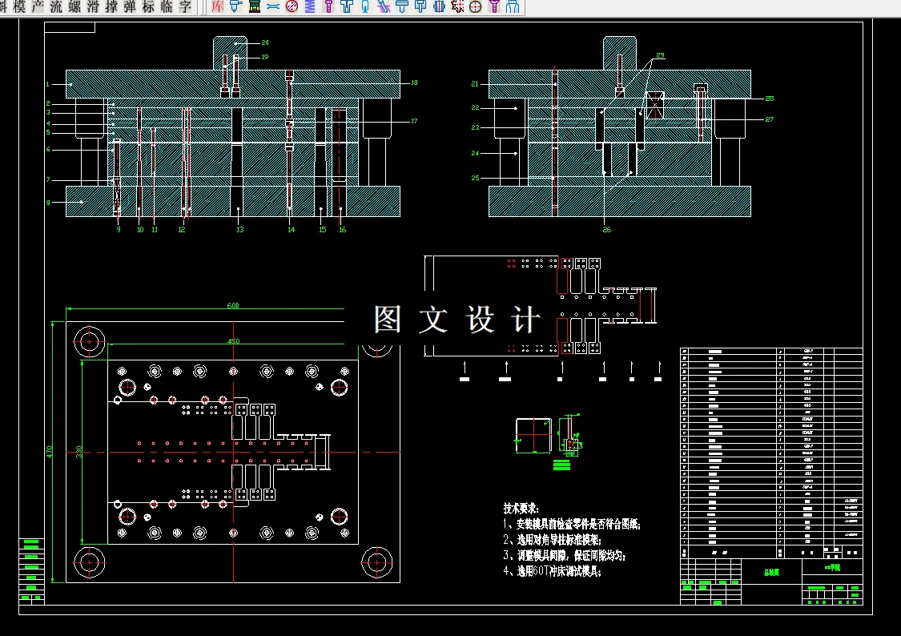Select the blue T-shaped punch icon

[x=347, y=7]
